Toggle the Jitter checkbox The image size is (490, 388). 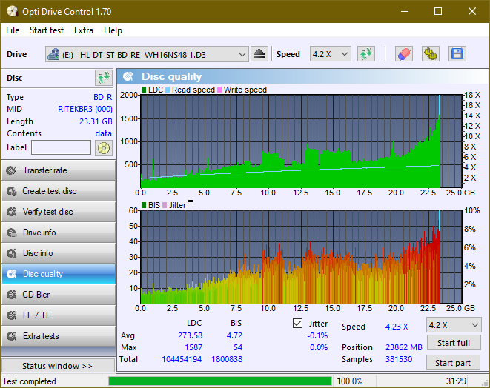pyautogui.click(x=297, y=324)
